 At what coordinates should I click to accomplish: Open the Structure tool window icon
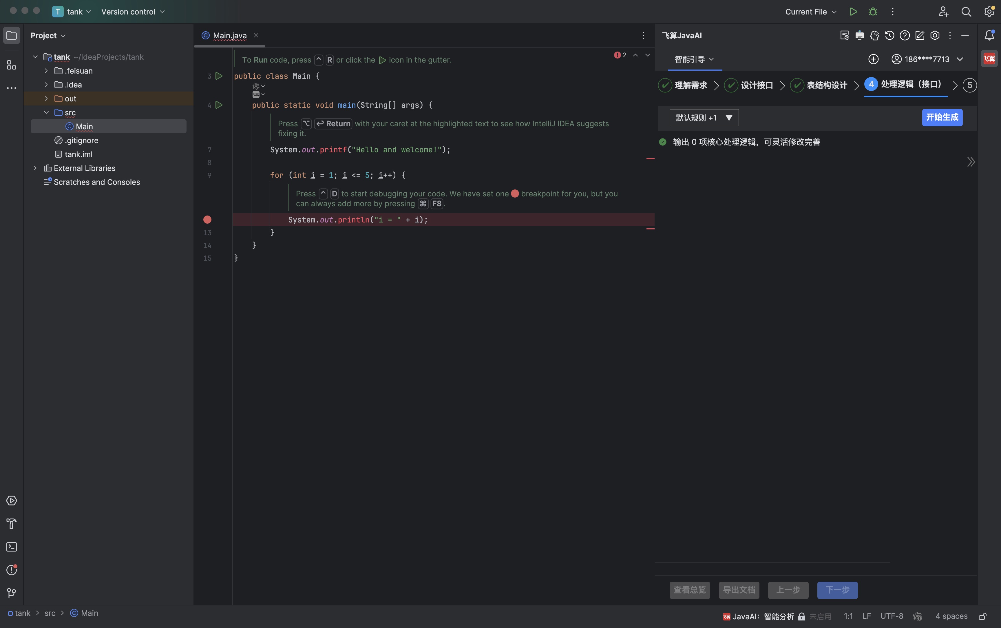[x=12, y=65]
